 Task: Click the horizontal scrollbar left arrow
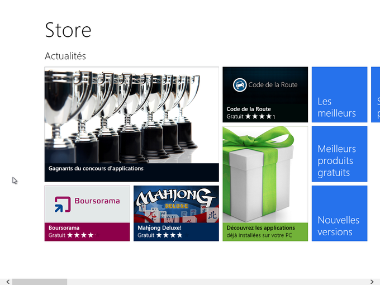8,282
